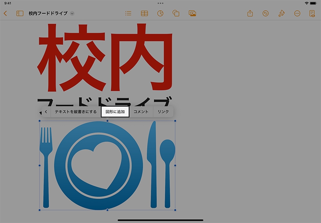Tap the Undo icon
This screenshot has height=223, width=321.
click(266, 13)
